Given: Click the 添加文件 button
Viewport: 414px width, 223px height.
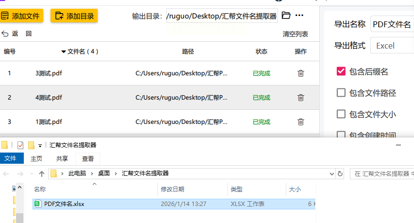Looking at the screenshot, I should click(x=21, y=16).
